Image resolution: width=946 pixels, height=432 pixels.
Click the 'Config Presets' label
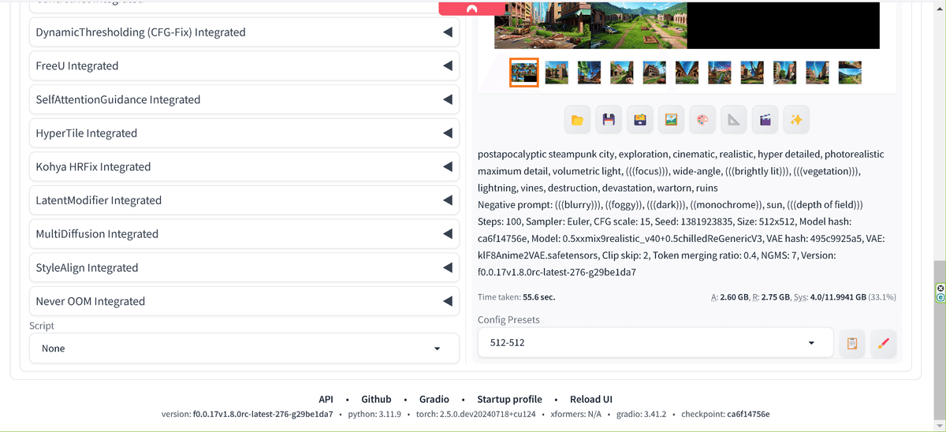(x=508, y=319)
